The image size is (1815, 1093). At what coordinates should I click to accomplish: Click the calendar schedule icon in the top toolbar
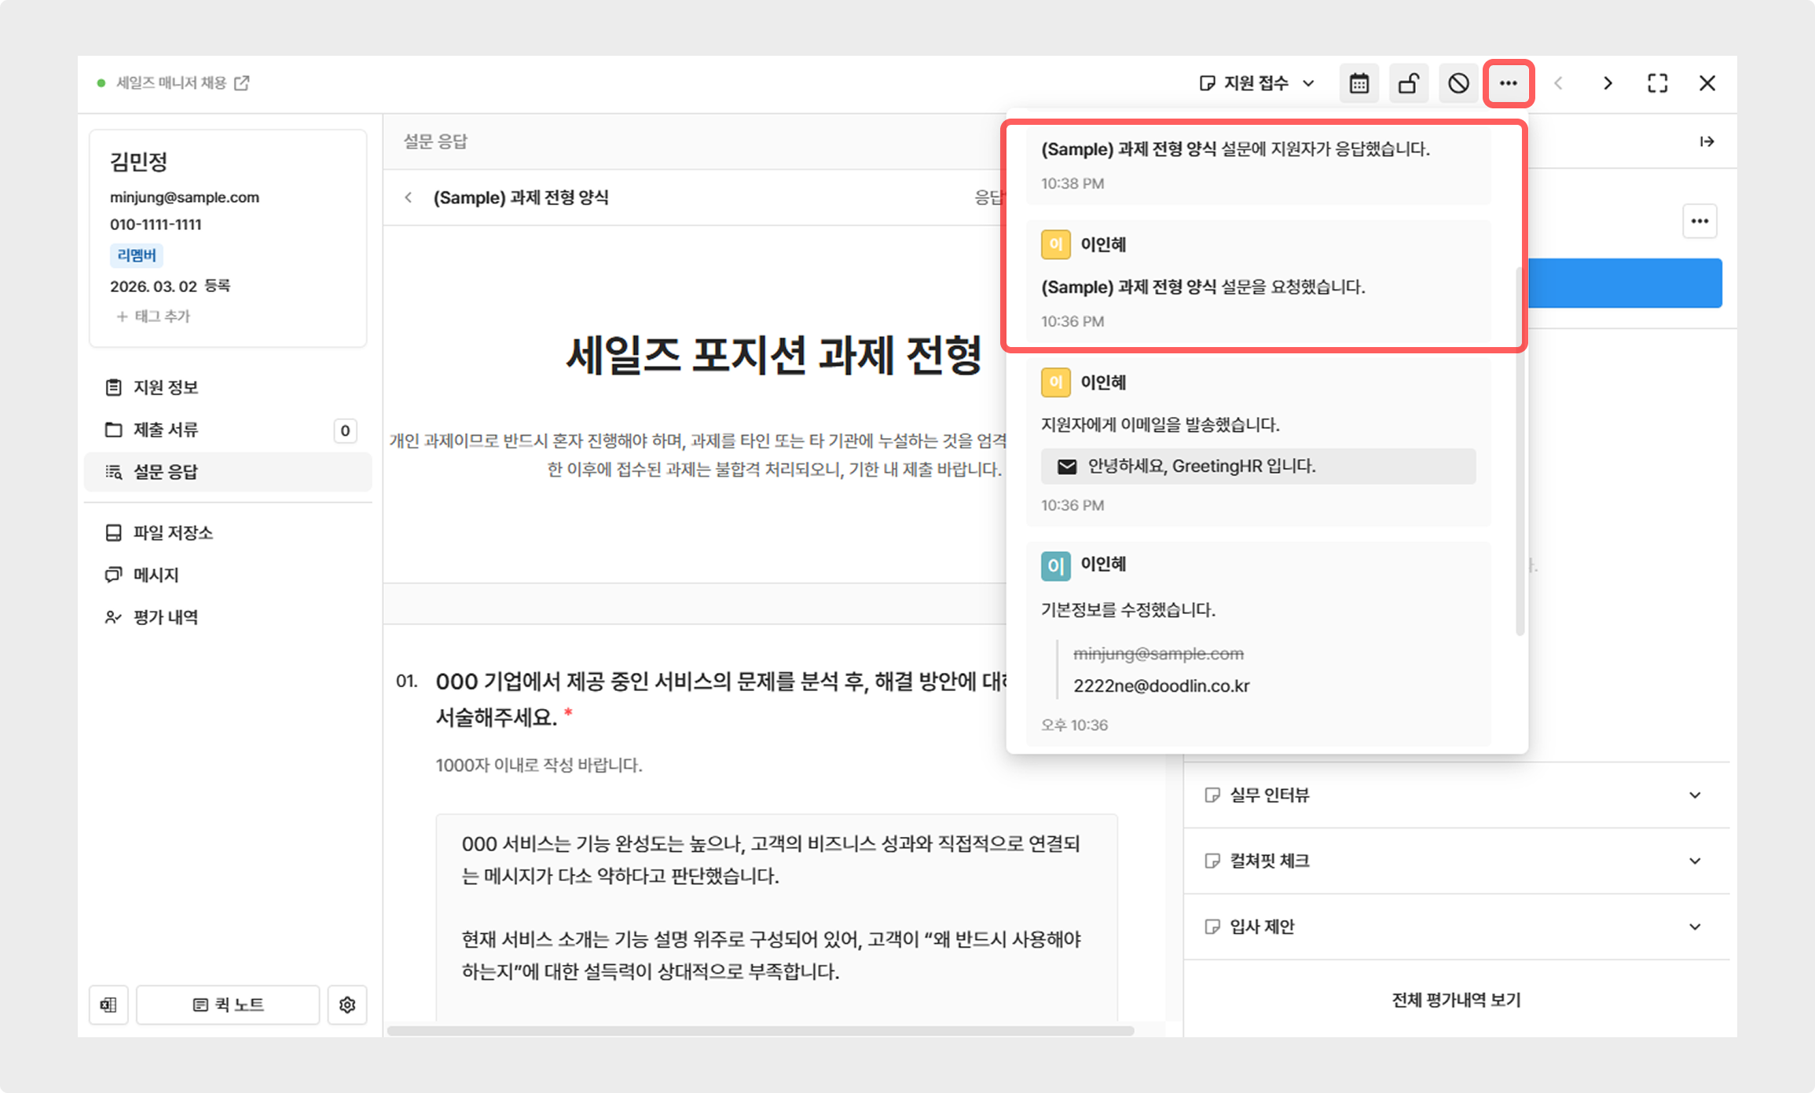(x=1359, y=83)
